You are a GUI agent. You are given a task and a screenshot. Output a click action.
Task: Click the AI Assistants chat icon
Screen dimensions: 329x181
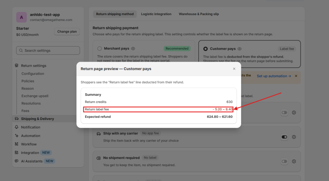coord(17,161)
